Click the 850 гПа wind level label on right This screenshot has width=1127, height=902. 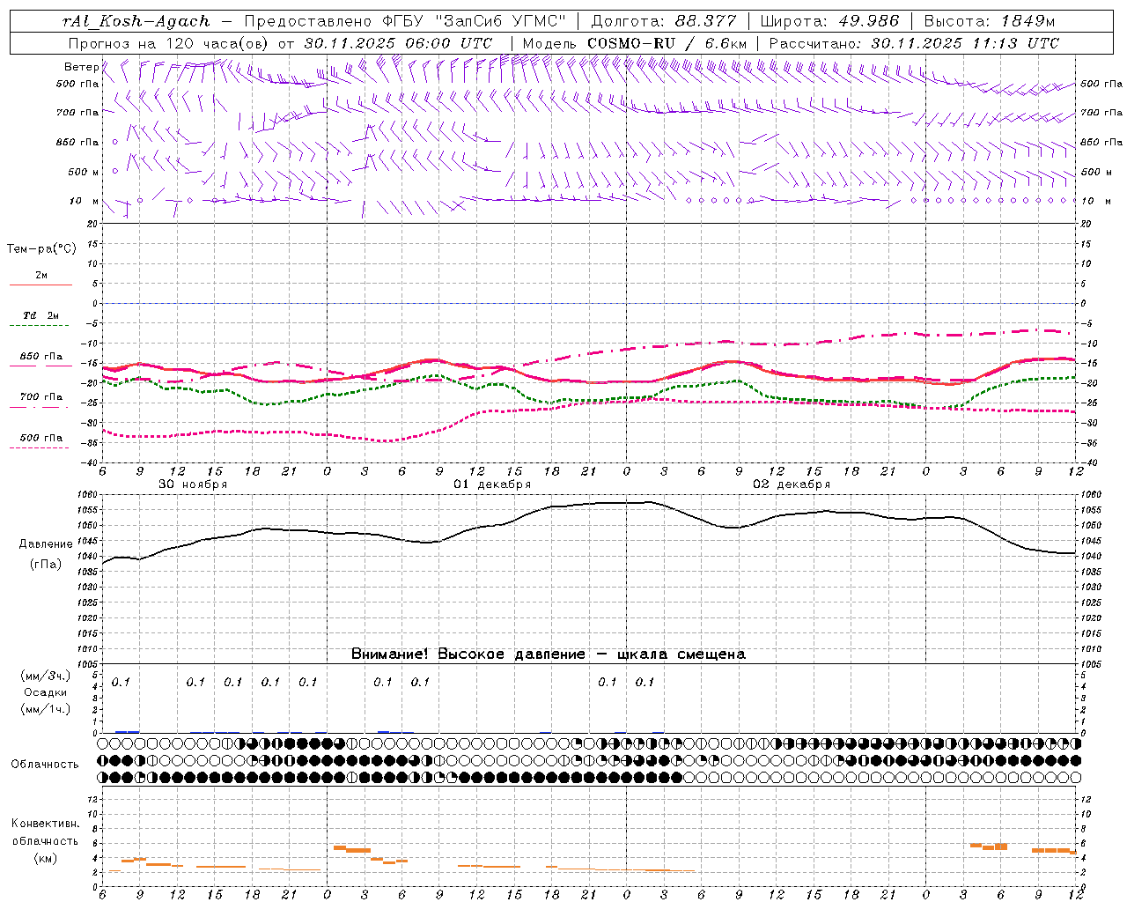(x=1101, y=143)
